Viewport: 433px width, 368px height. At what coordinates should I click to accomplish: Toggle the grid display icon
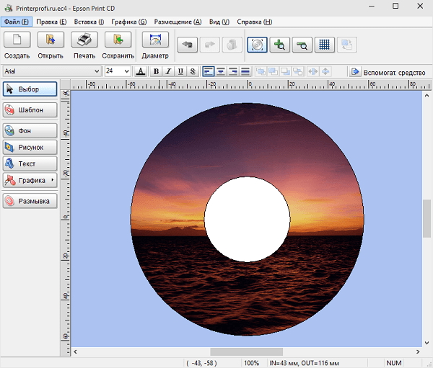point(325,45)
